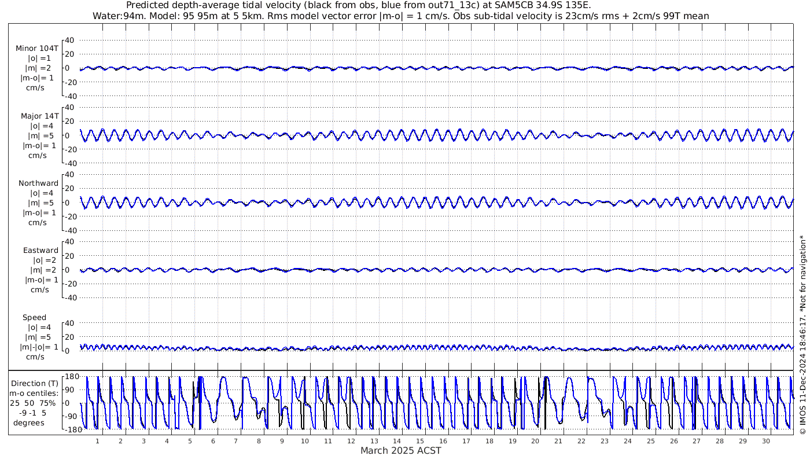
Task: Click the subtitle line with 'Water:94m'
Action: (400, 16)
